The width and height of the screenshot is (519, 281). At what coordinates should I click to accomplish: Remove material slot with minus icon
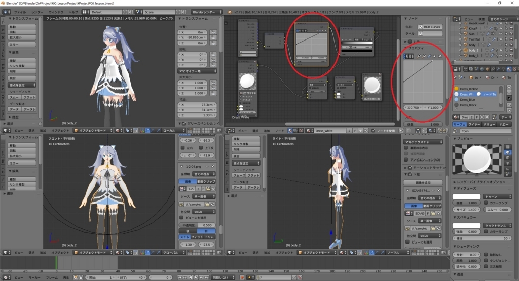coord(509,93)
